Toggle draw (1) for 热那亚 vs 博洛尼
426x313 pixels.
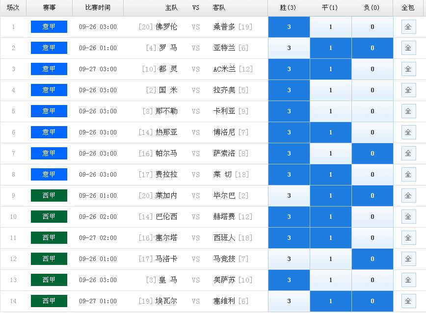pos(331,132)
